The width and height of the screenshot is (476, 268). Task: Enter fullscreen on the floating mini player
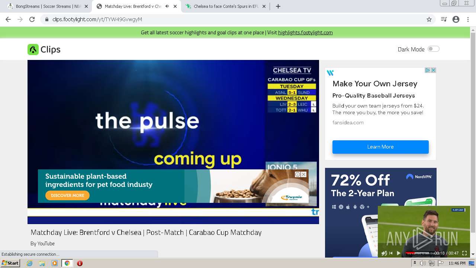tap(464, 253)
